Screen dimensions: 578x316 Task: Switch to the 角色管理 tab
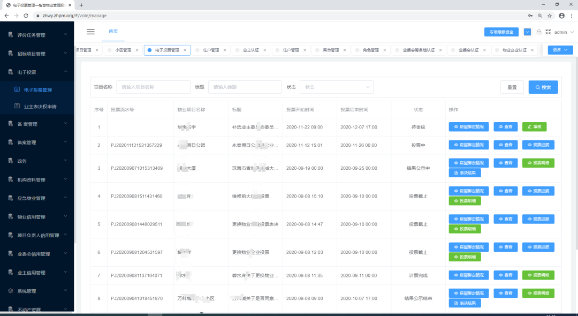370,50
